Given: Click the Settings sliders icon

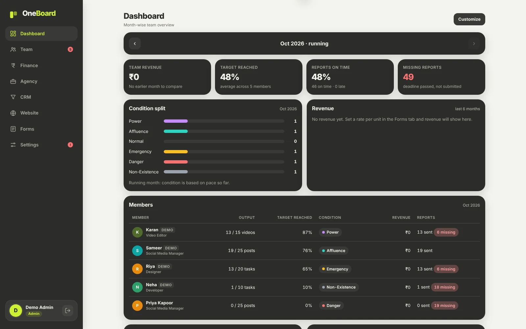Looking at the screenshot, I should 13,145.
